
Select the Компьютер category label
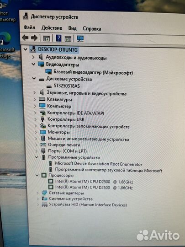pyautogui.click(x=59, y=106)
